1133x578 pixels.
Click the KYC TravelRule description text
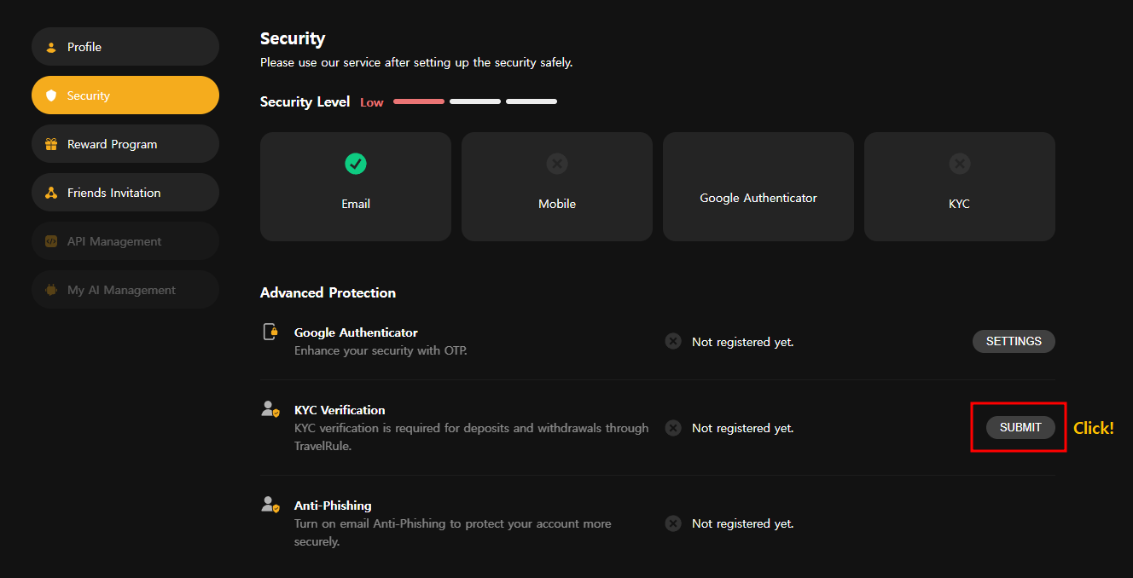click(471, 436)
